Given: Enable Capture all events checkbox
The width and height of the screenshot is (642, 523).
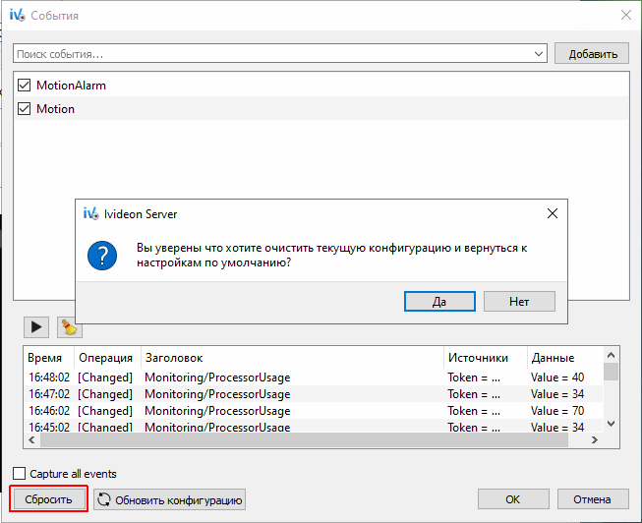Looking at the screenshot, I should pos(20,474).
